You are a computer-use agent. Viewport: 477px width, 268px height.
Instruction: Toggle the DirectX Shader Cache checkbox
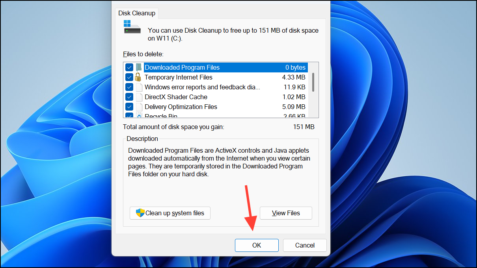pyautogui.click(x=129, y=97)
